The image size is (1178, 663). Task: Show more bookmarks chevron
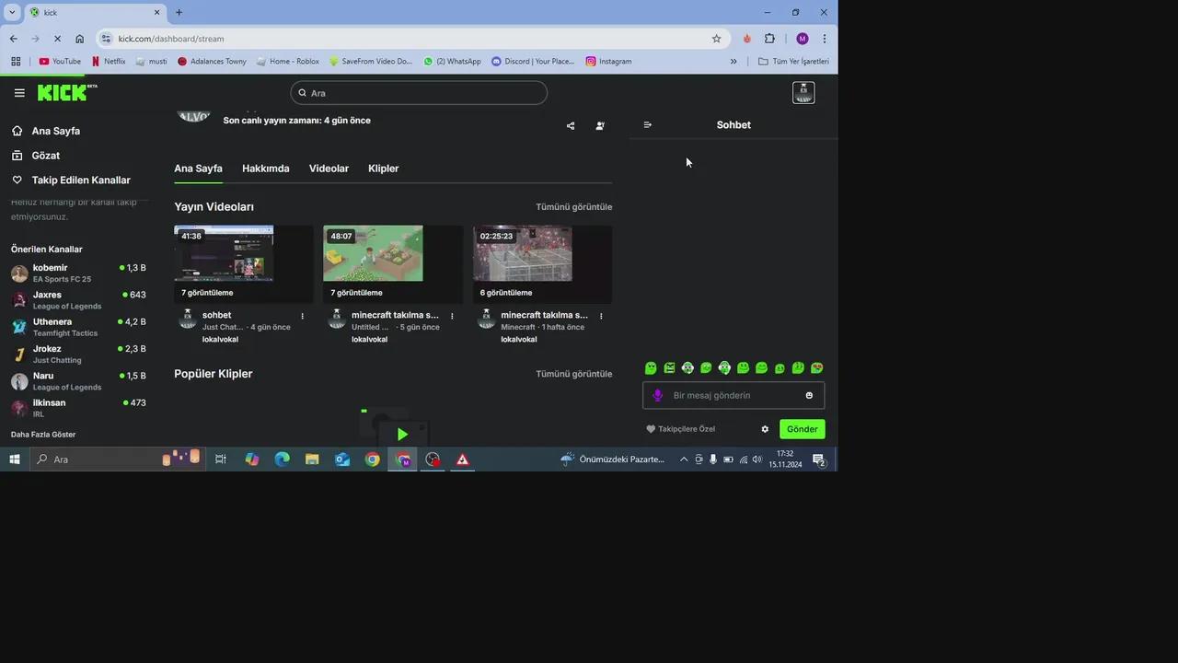[733, 62]
